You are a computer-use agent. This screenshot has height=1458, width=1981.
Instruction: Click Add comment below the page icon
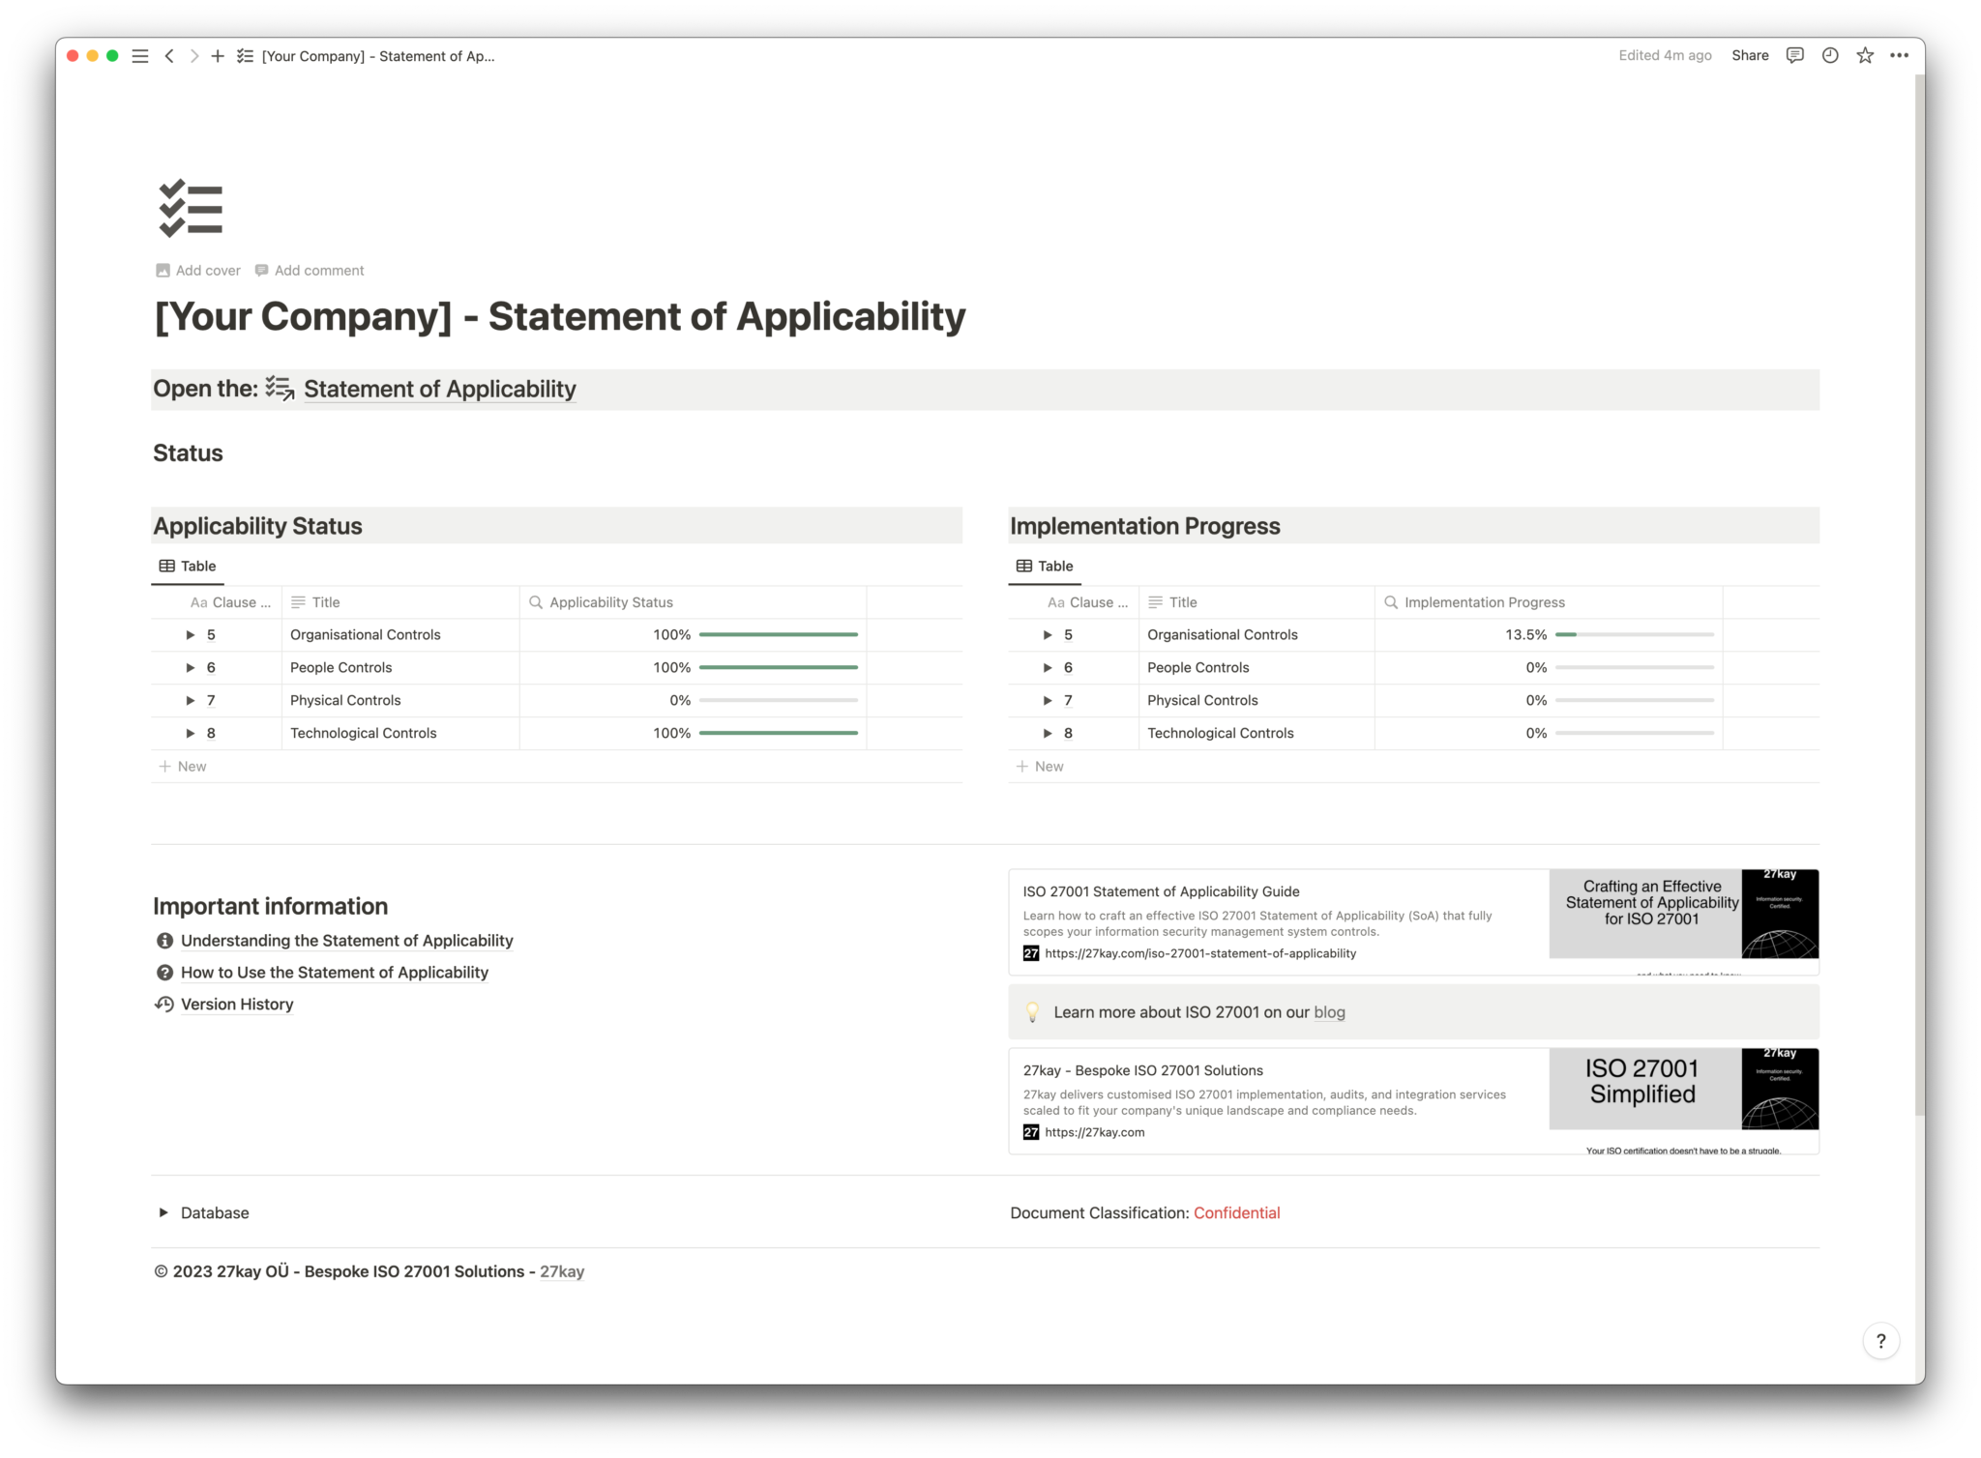(x=310, y=270)
